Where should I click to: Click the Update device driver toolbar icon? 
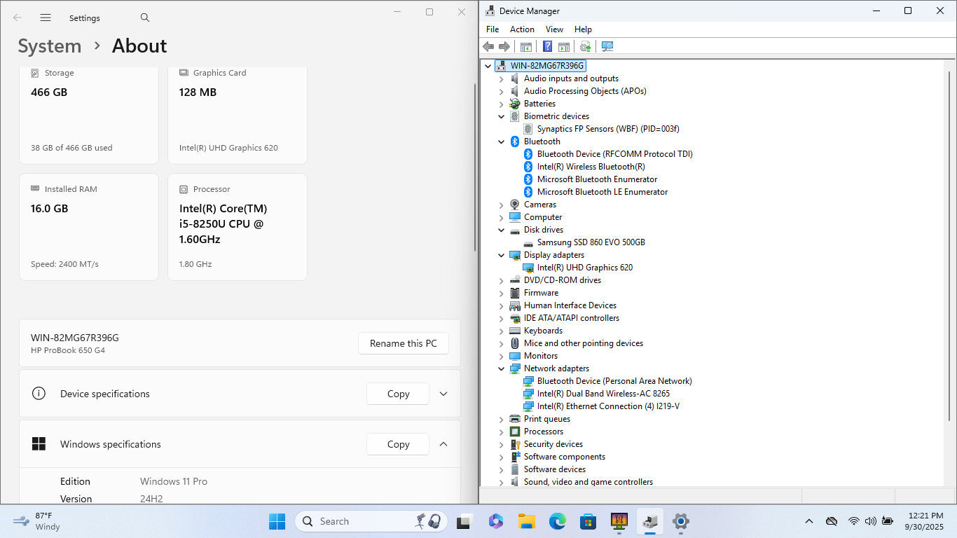(x=586, y=46)
